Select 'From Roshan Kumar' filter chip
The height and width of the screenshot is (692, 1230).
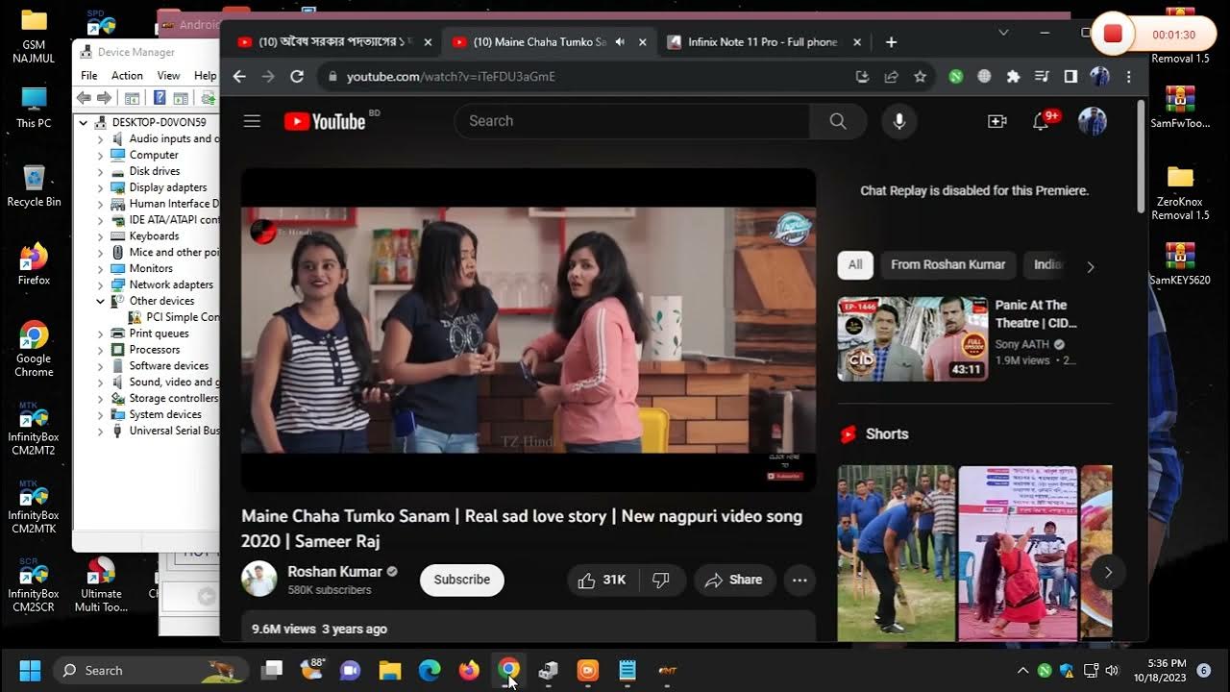[x=947, y=264]
